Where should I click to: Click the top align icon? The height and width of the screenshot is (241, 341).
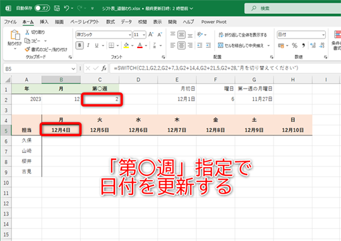(172, 34)
